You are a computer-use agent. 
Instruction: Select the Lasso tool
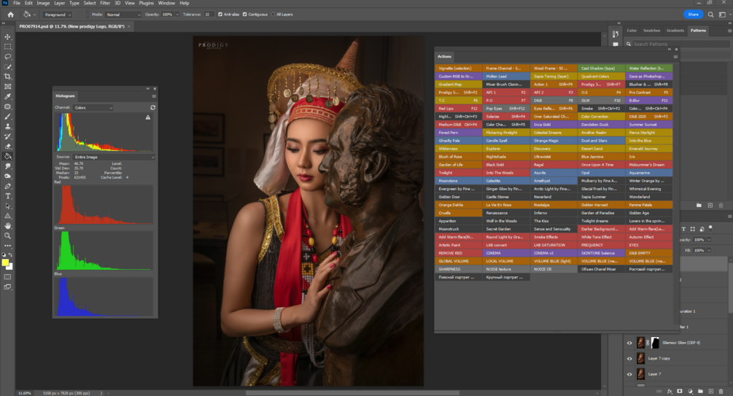click(x=8, y=56)
